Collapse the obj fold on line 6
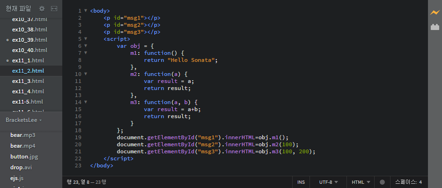 (x=86, y=46)
